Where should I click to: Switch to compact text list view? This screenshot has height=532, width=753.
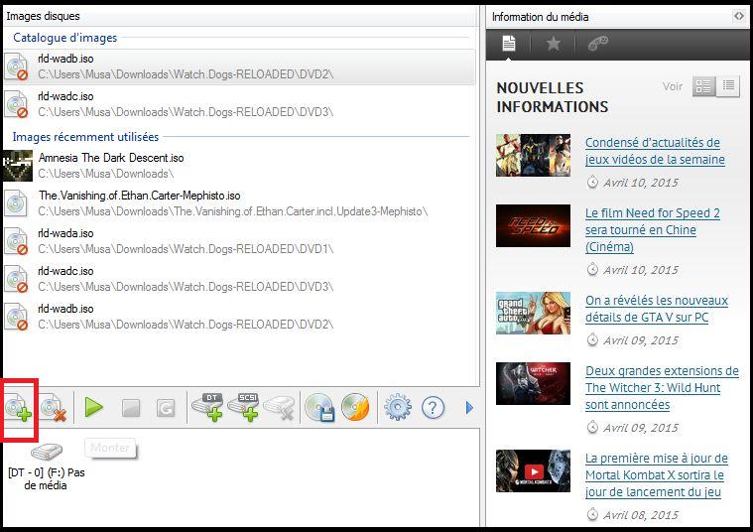pos(728,86)
